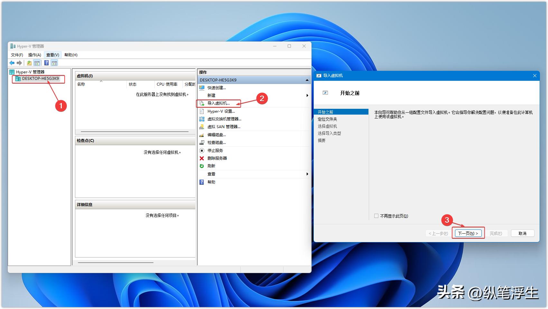Image resolution: width=548 pixels, height=309 pixels.
Task: Click 取消 to cancel the wizard
Action: tap(522, 233)
